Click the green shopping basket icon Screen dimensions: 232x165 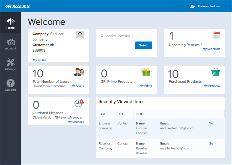tap(216, 72)
